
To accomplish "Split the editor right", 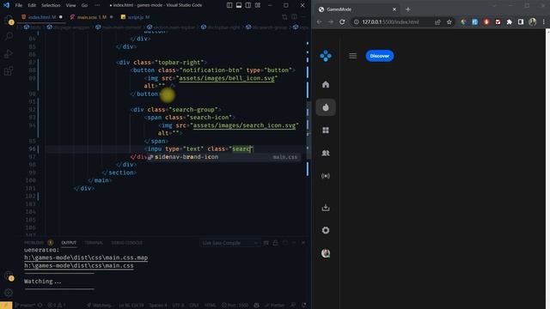I will click(294, 17).
